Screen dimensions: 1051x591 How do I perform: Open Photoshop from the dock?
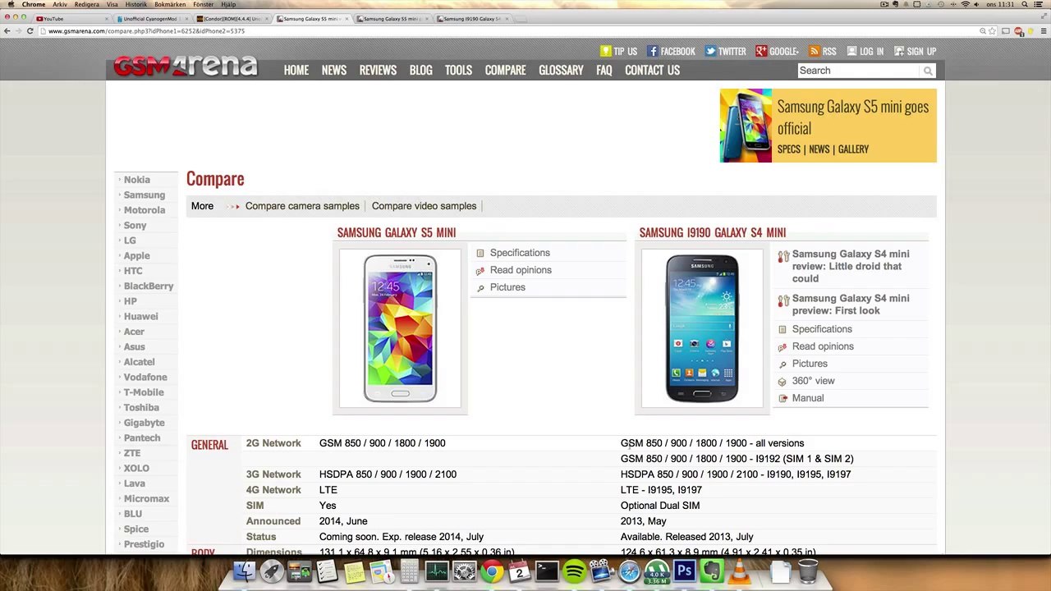pos(685,571)
